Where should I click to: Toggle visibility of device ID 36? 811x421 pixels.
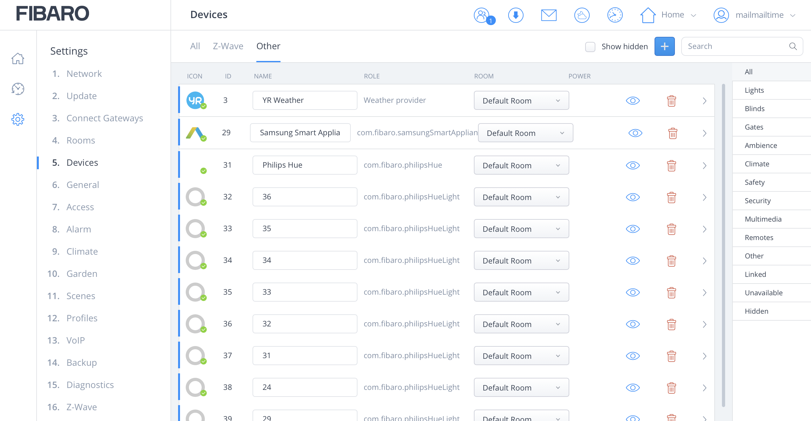pos(633,324)
